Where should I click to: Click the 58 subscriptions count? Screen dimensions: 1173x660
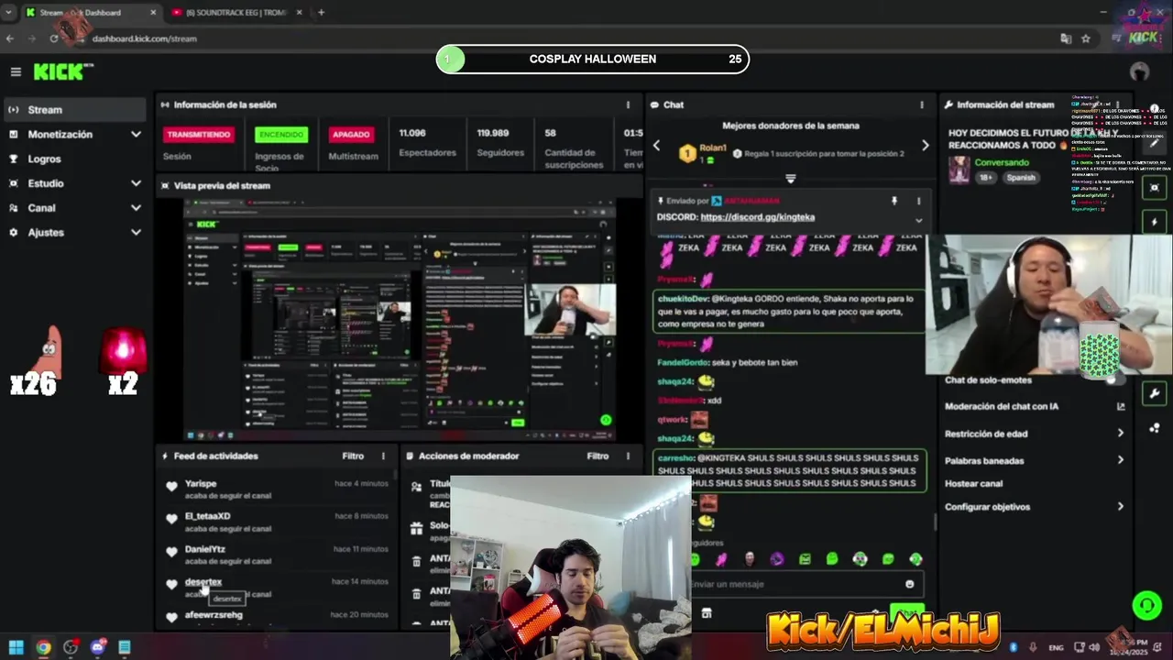click(550, 133)
